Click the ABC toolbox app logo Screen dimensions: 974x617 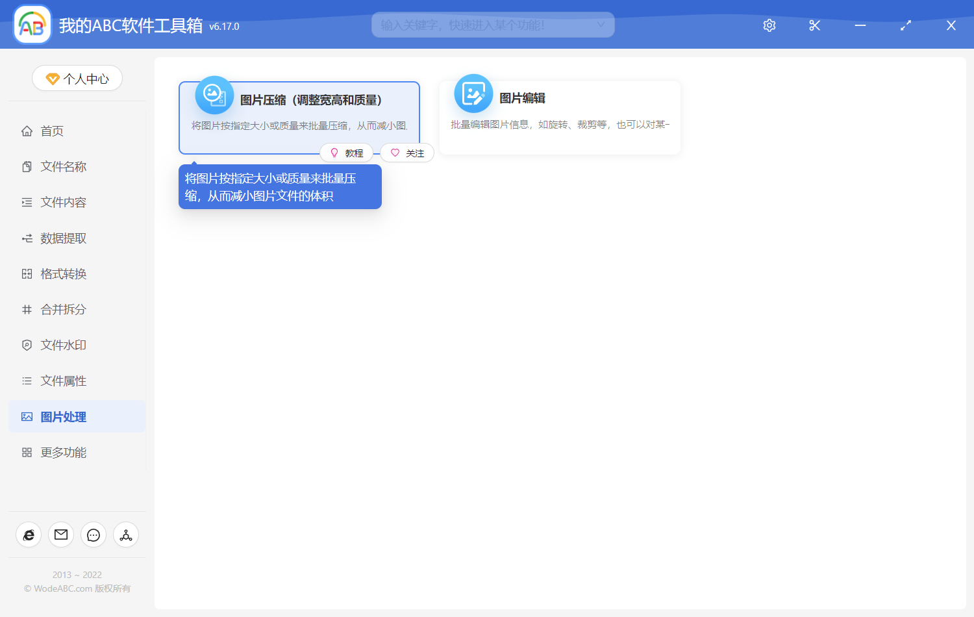click(x=32, y=25)
